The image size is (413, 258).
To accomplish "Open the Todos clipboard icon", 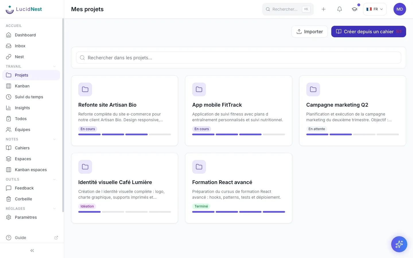I will [9, 119].
